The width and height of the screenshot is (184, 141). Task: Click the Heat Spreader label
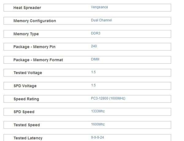[27, 8]
